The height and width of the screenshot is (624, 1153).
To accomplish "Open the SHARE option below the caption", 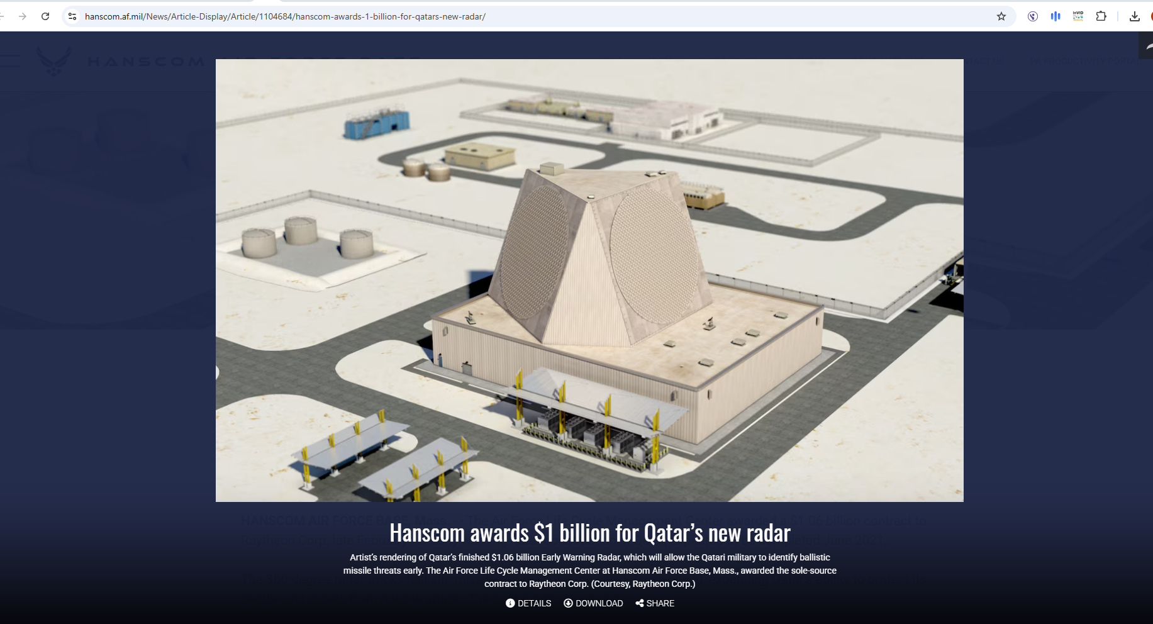I will [x=655, y=603].
